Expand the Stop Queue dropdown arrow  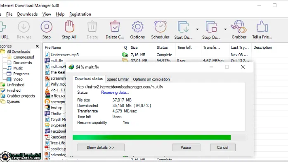225,29
